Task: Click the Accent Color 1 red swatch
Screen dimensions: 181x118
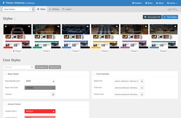Action: pyautogui.click(x=40, y=111)
